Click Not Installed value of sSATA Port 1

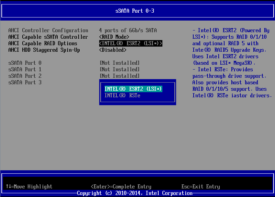click(119, 70)
